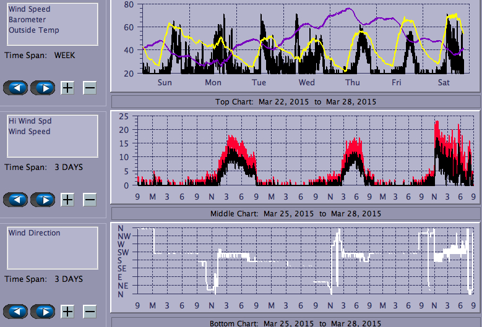Select Barometer in top chart list
This screenshot has height=327, width=482.
27,20
